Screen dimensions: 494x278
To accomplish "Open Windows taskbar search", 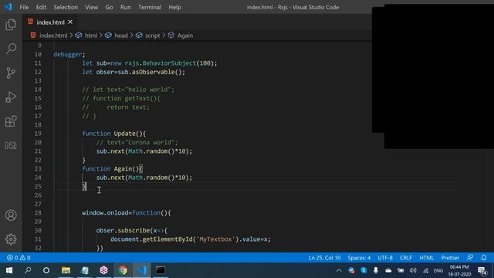I will point(28,270).
